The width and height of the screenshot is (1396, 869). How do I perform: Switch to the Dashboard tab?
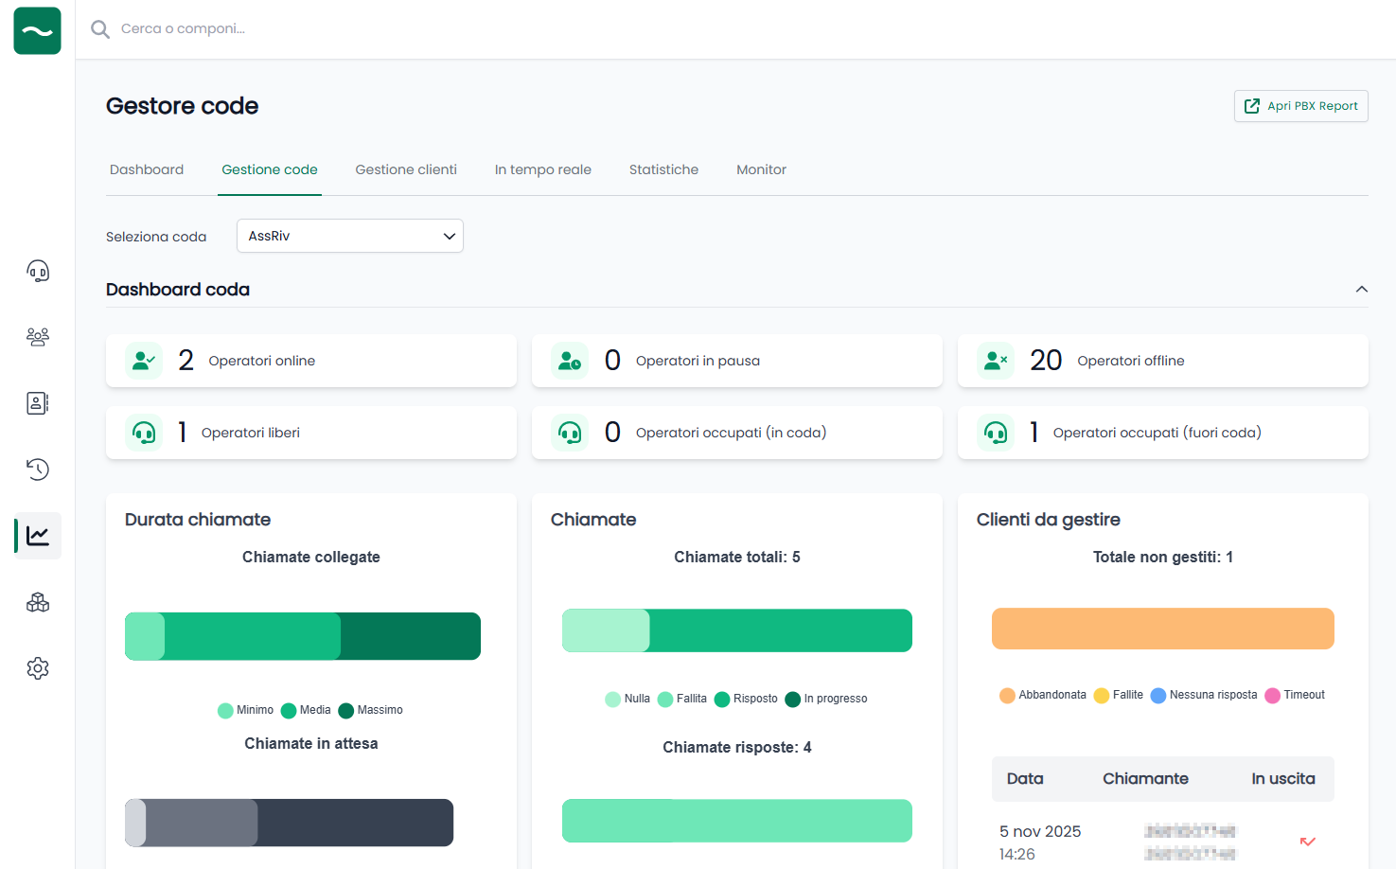(147, 169)
